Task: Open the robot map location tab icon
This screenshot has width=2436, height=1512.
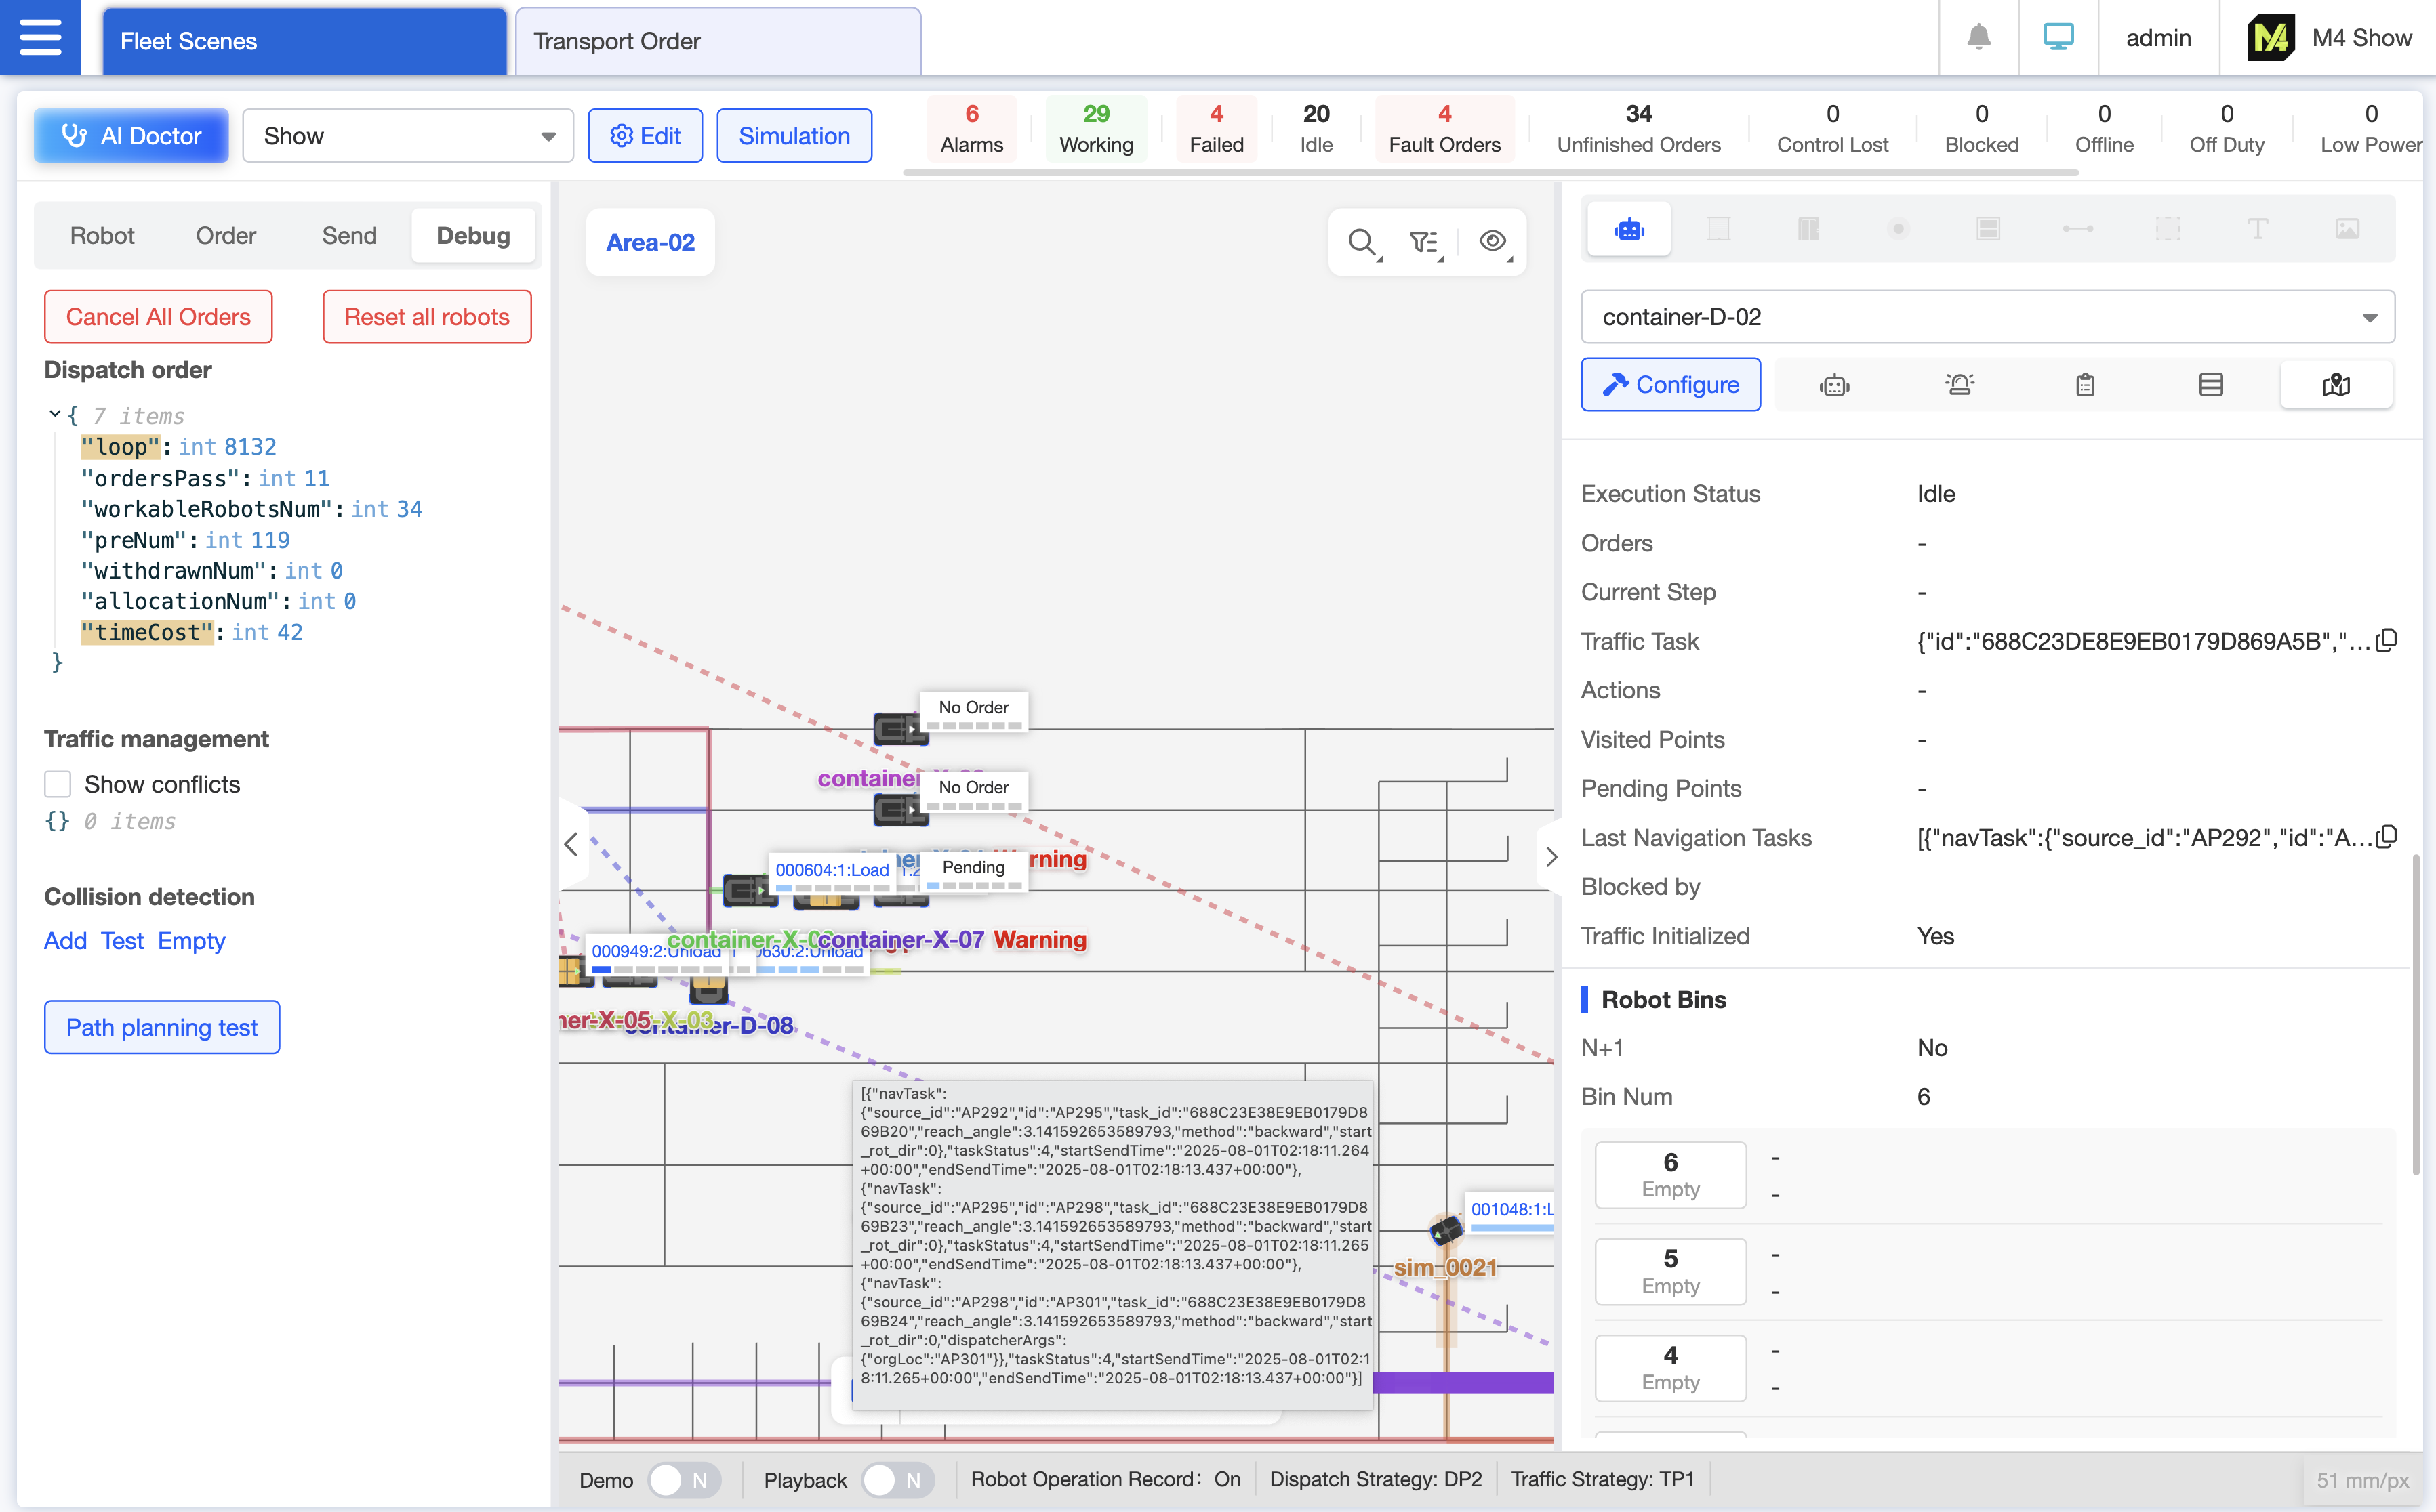Action: (2336, 385)
